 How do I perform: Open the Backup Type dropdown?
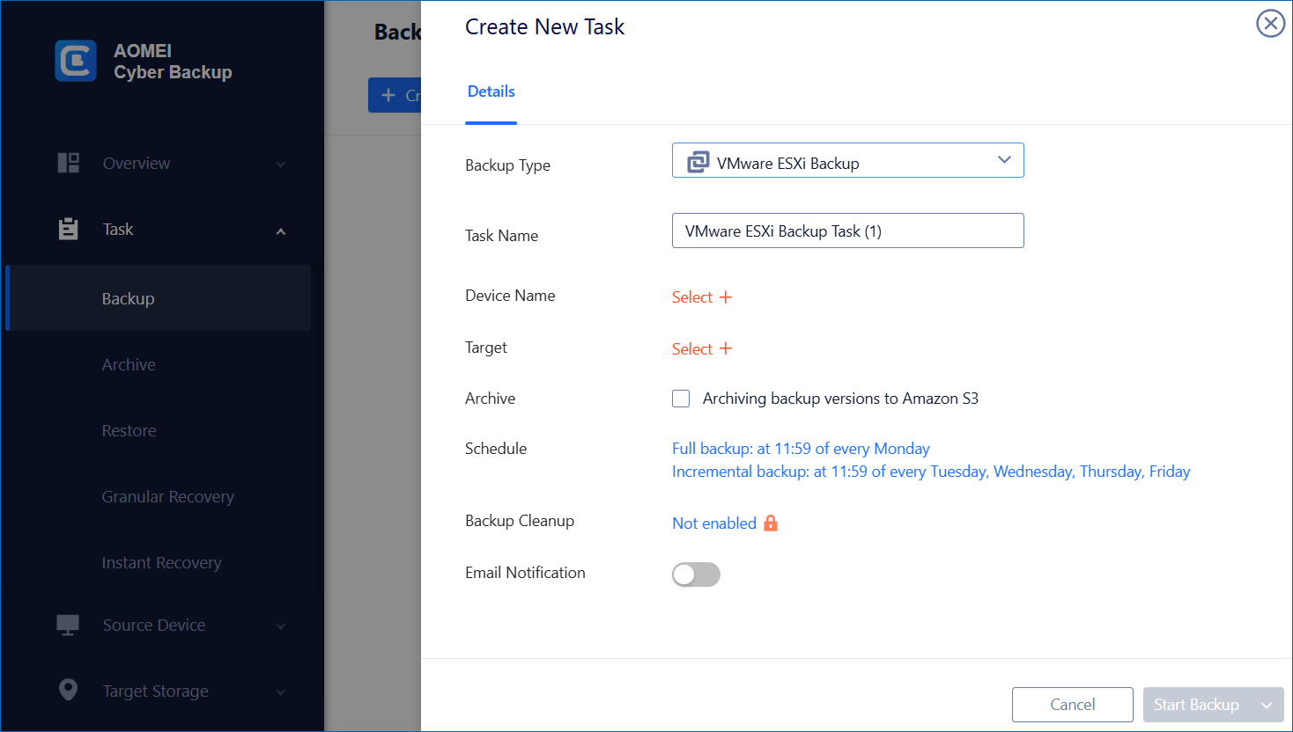(x=847, y=160)
